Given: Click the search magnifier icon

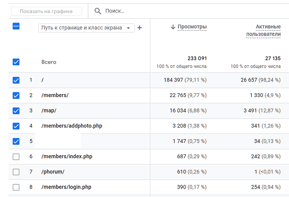Looking at the screenshot, I should coord(98,11).
